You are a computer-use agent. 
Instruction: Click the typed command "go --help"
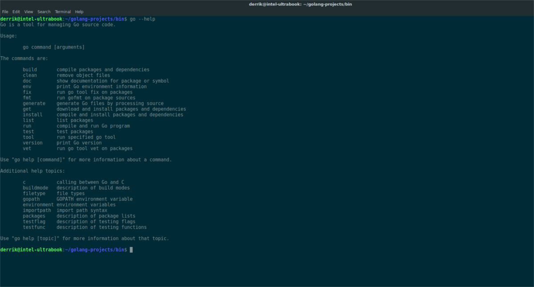(x=142, y=19)
